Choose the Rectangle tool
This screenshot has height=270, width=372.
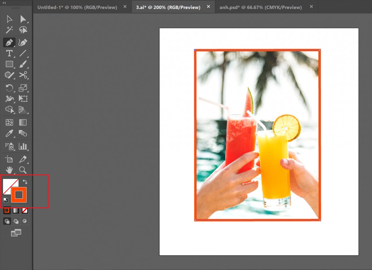[9, 64]
